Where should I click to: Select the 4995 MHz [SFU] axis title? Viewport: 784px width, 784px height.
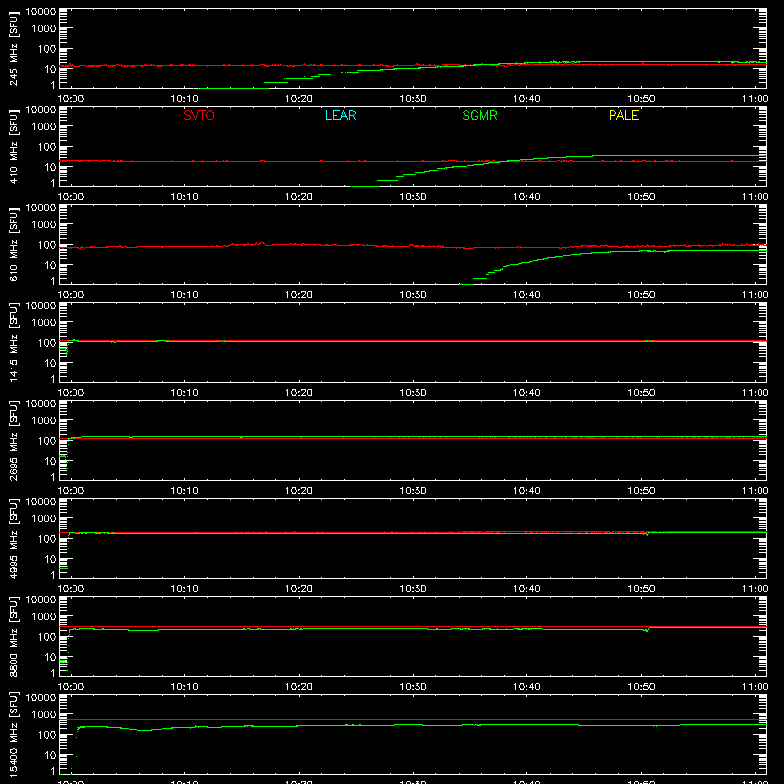[14, 538]
